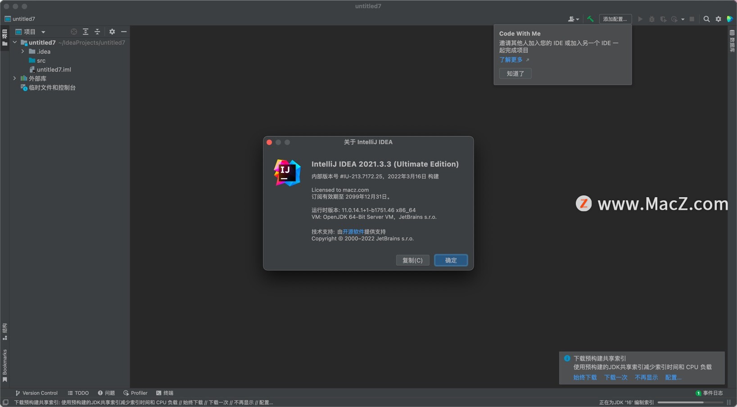This screenshot has height=407, width=737.
Task: Expand the 外部库 node arrow
Action: (x=15, y=78)
